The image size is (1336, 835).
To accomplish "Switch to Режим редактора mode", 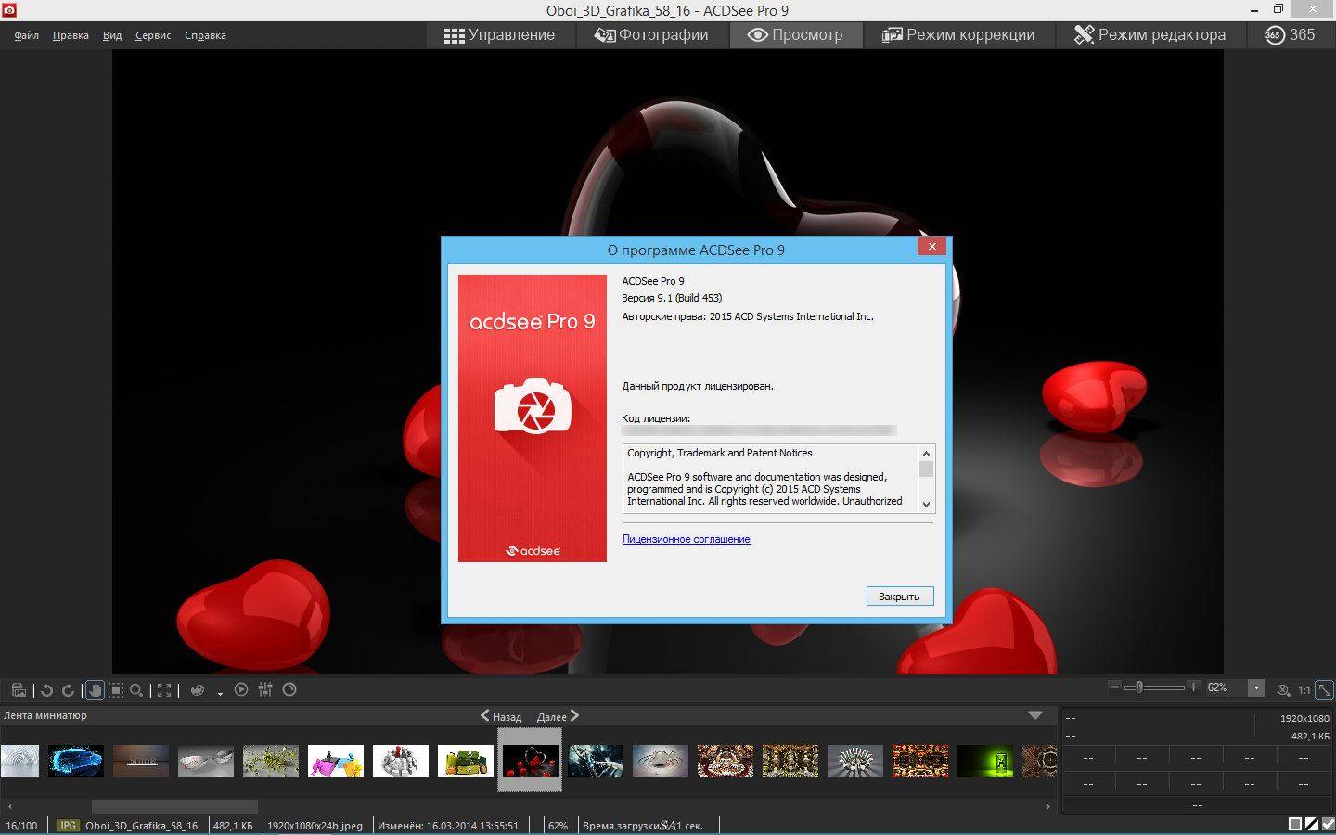I will [x=1150, y=35].
